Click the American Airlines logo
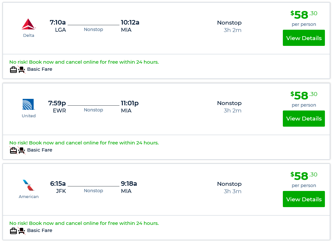The height and width of the screenshot is (242, 333). pyautogui.click(x=28, y=185)
